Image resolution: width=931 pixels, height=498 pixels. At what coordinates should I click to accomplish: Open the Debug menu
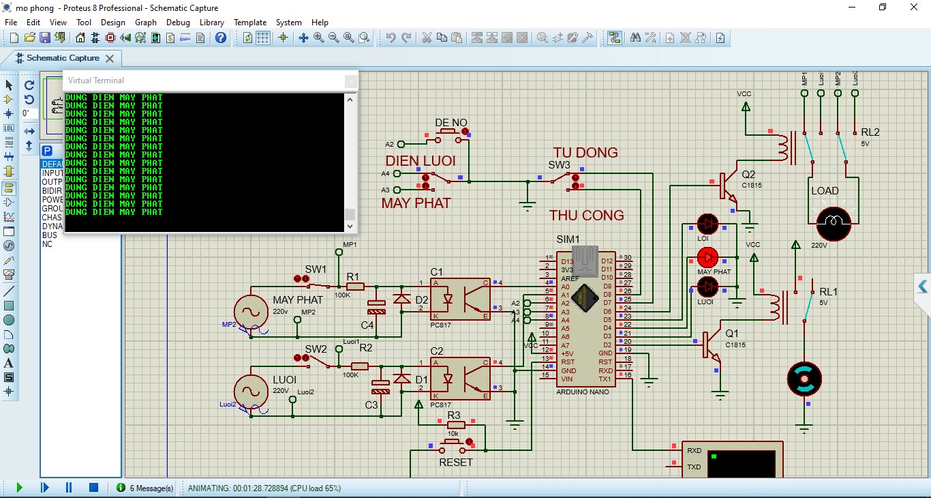pyautogui.click(x=178, y=23)
